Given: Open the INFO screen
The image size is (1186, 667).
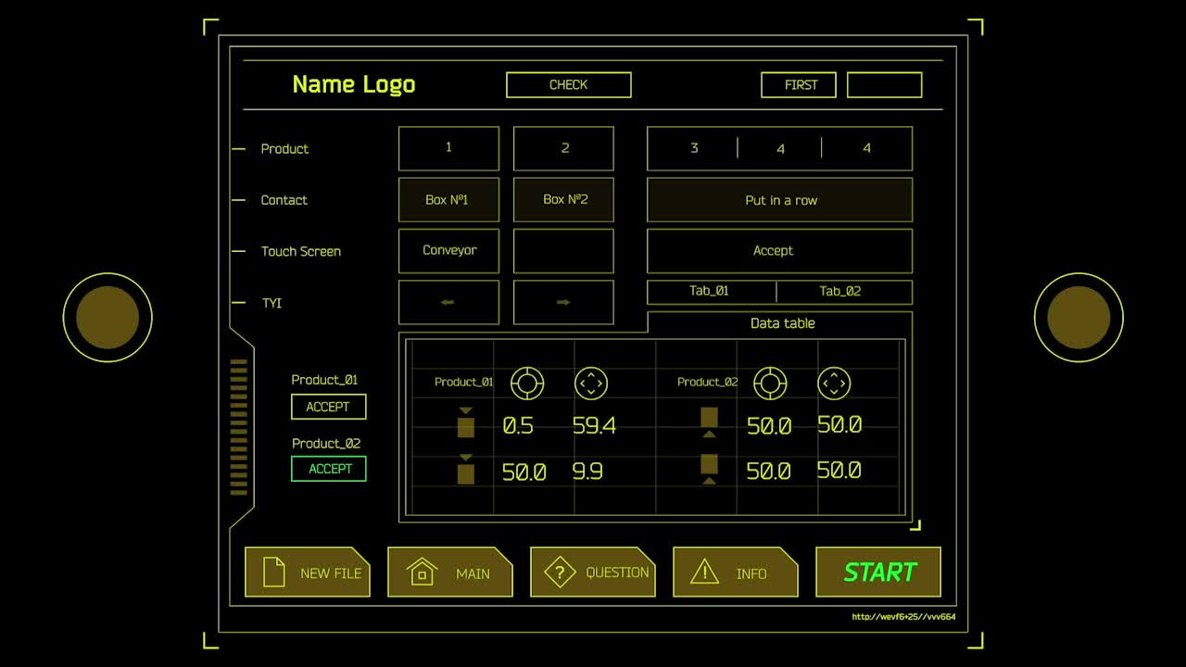Looking at the screenshot, I should click(x=735, y=573).
